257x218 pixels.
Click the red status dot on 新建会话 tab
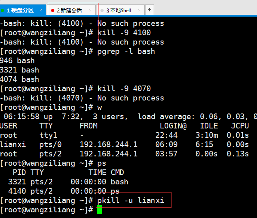click(53, 11)
